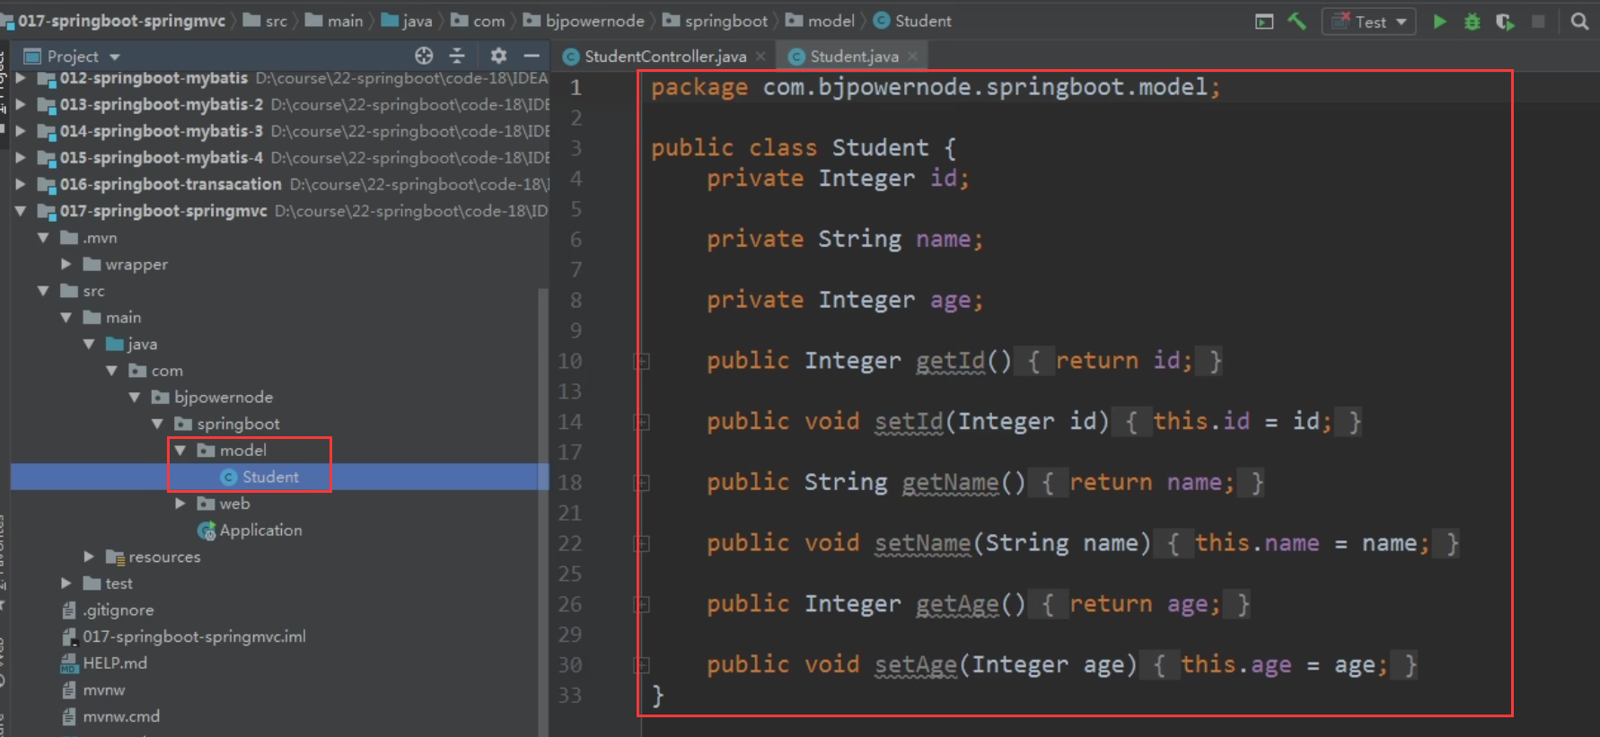Click the terminal-window icon left of hammer

tap(1264, 22)
